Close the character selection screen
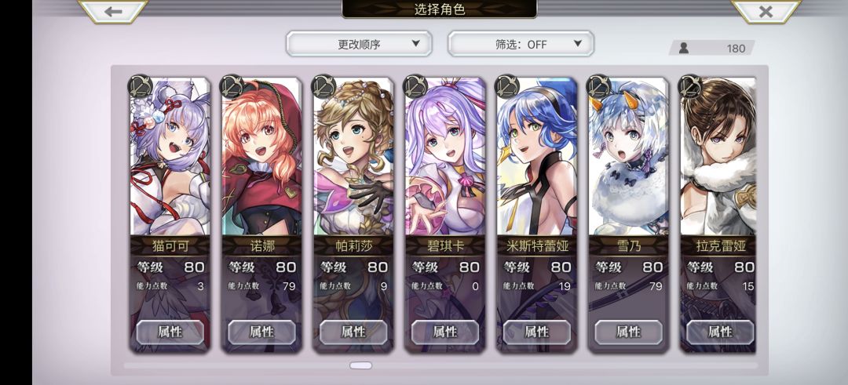 tap(766, 11)
